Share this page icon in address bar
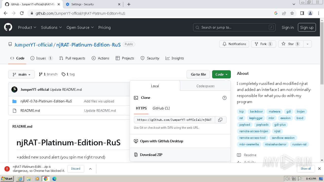Image resolution: width=324 pixels, height=182 pixels. (284, 13)
